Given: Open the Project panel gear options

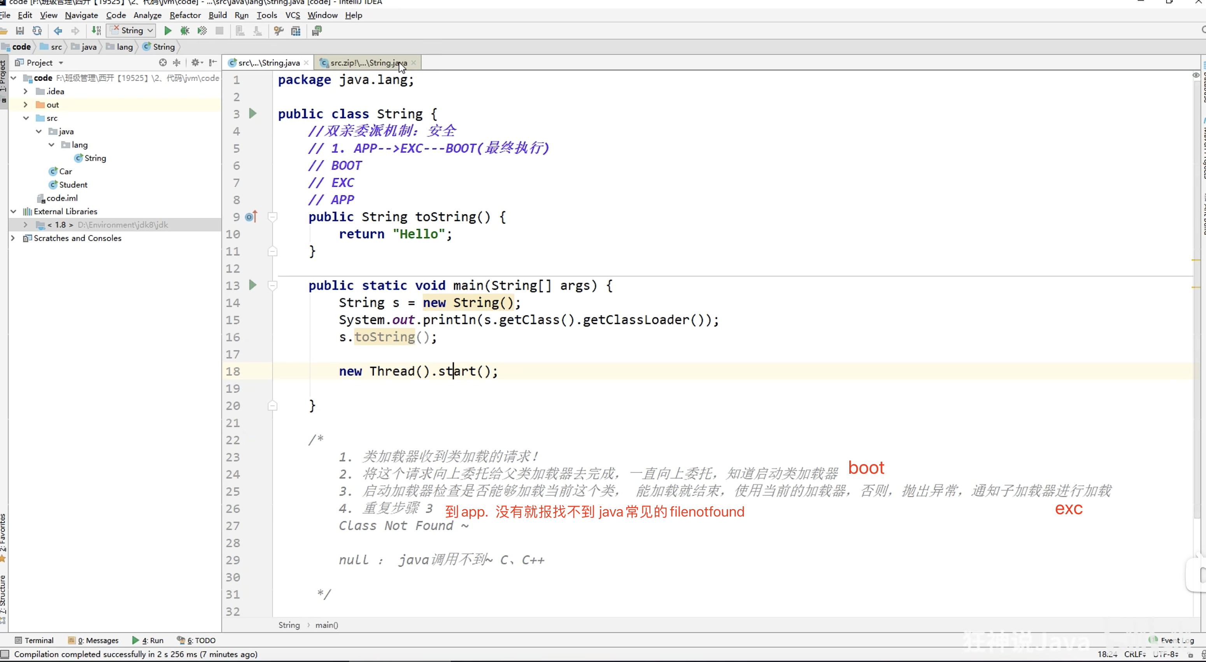Looking at the screenshot, I should [x=196, y=62].
